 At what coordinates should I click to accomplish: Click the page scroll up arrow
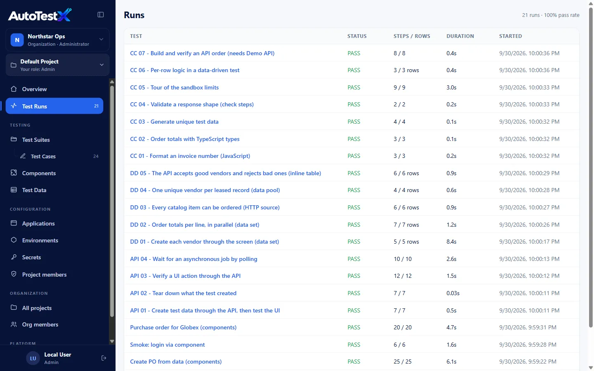coord(591,3)
